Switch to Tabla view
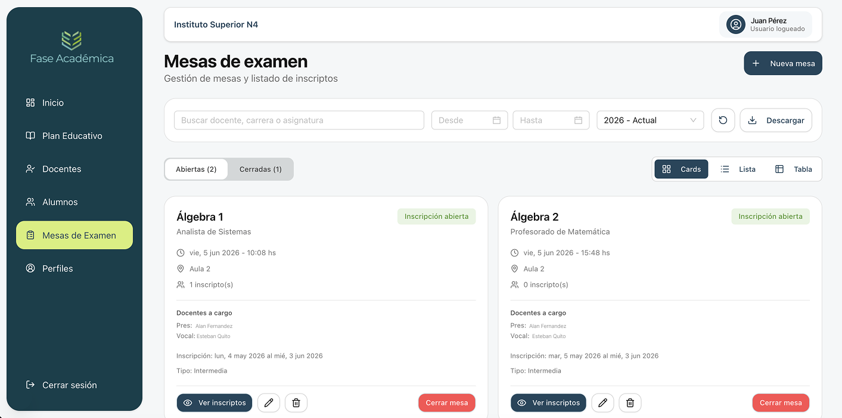Viewport: 842px width, 418px height. point(793,169)
